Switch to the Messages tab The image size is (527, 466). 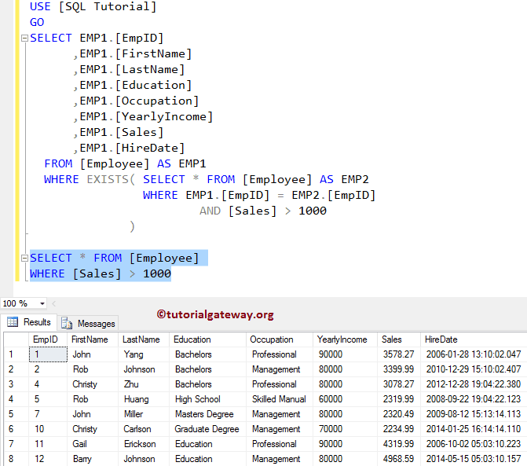point(88,324)
